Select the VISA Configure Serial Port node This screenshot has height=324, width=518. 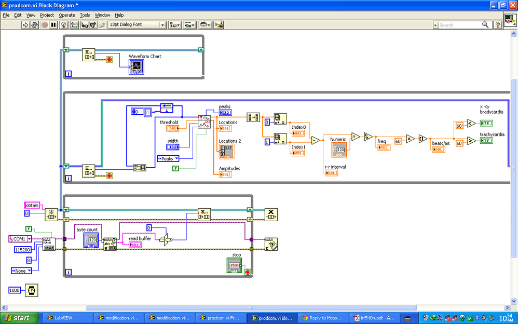pyautogui.click(x=49, y=245)
